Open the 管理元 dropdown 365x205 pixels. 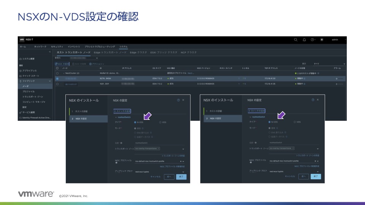[x=84, y=58]
